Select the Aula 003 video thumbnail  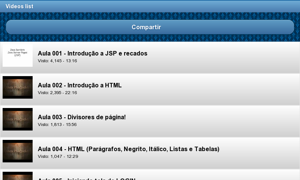18,119
